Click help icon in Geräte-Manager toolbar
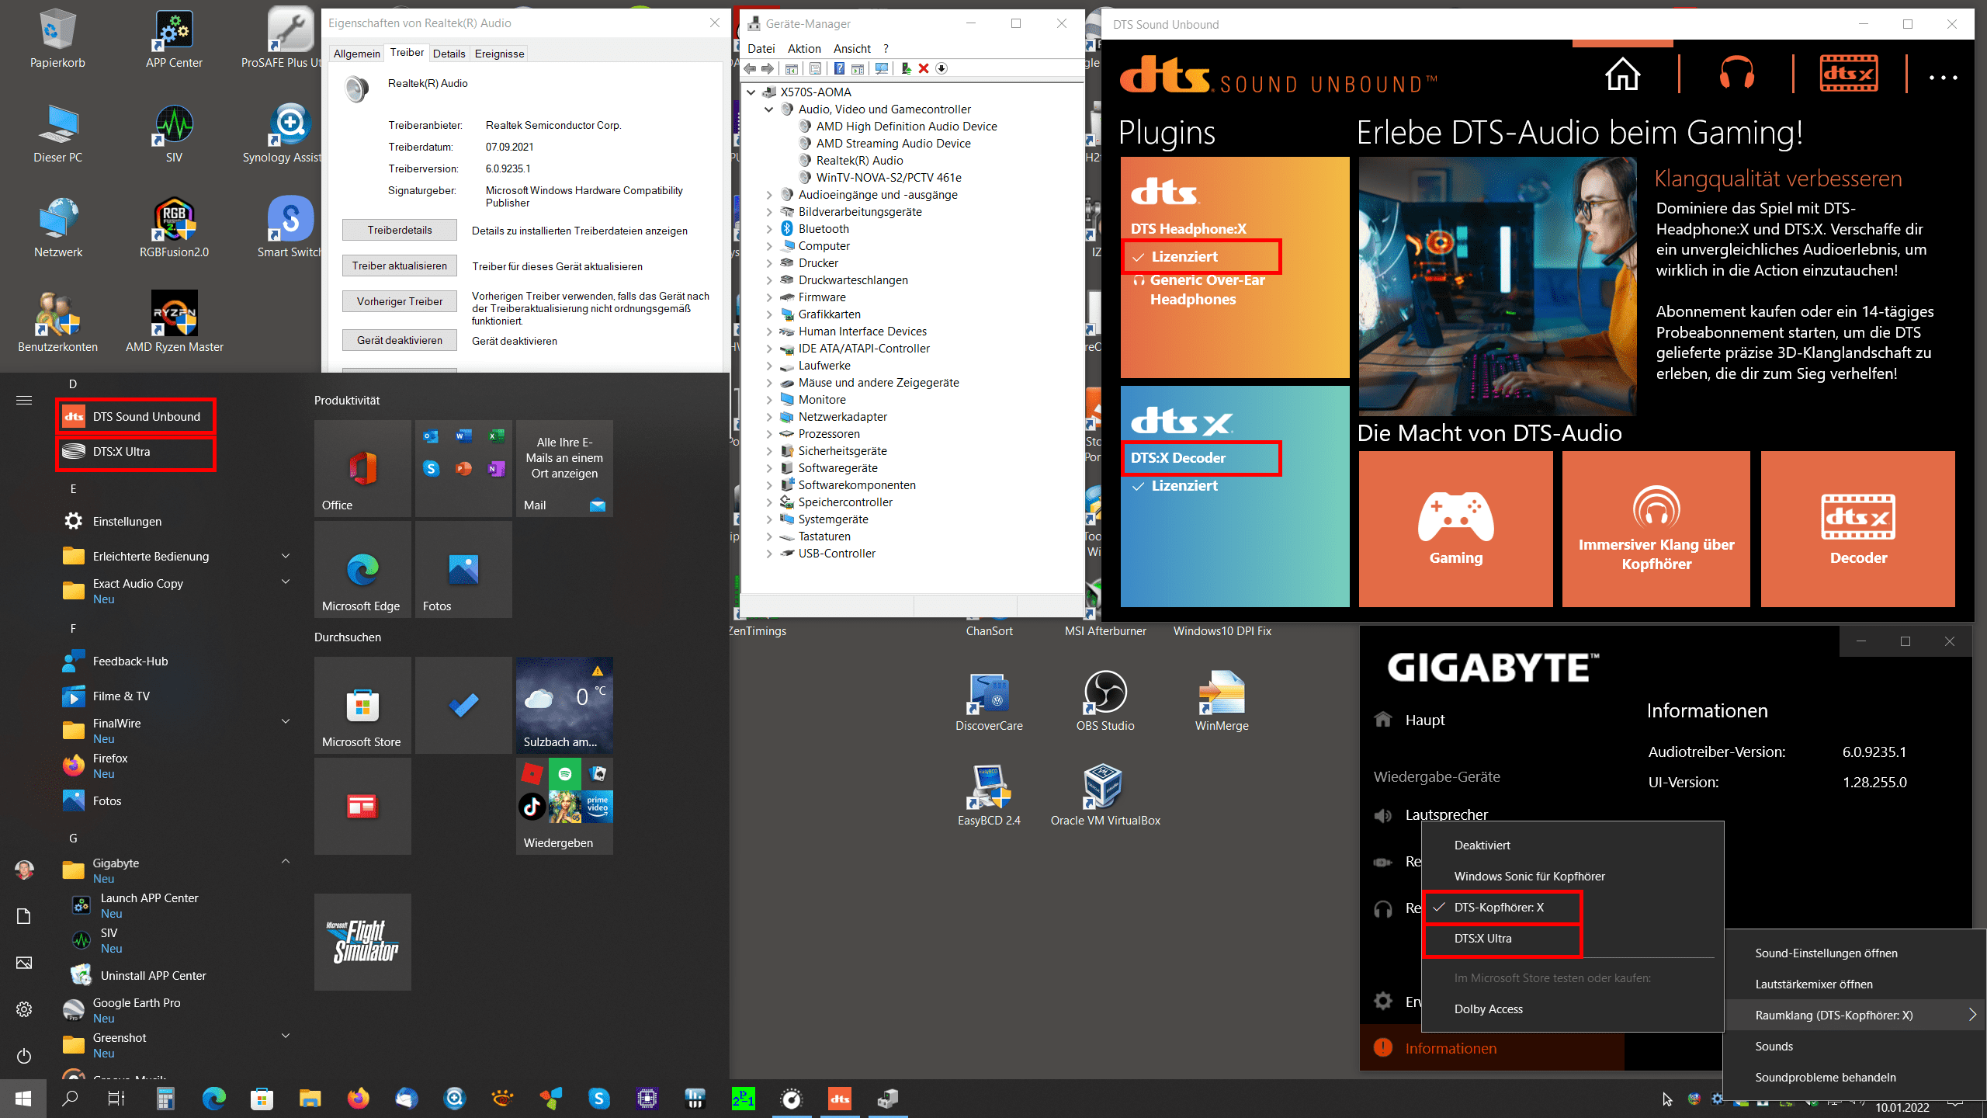The width and height of the screenshot is (1987, 1118). [x=839, y=68]
